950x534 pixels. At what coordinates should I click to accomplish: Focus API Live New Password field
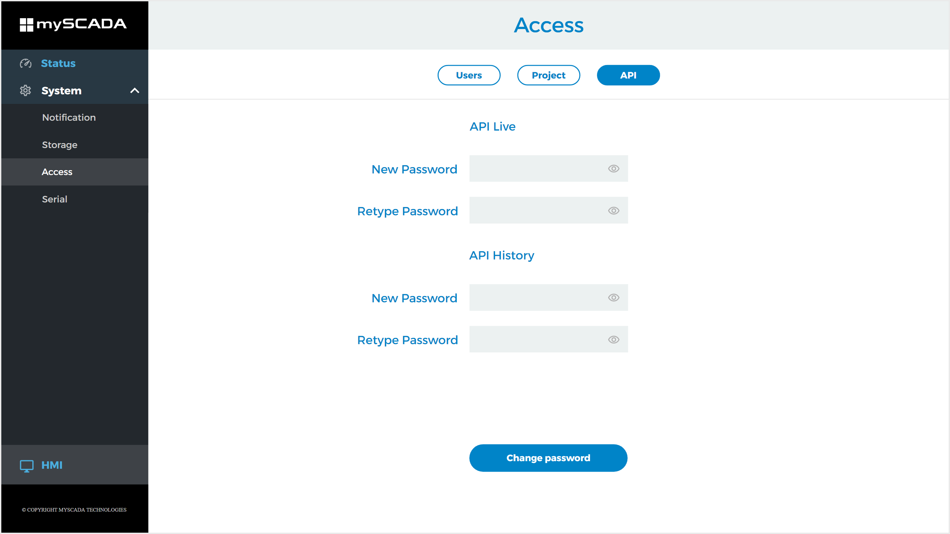tap(548, 169)
